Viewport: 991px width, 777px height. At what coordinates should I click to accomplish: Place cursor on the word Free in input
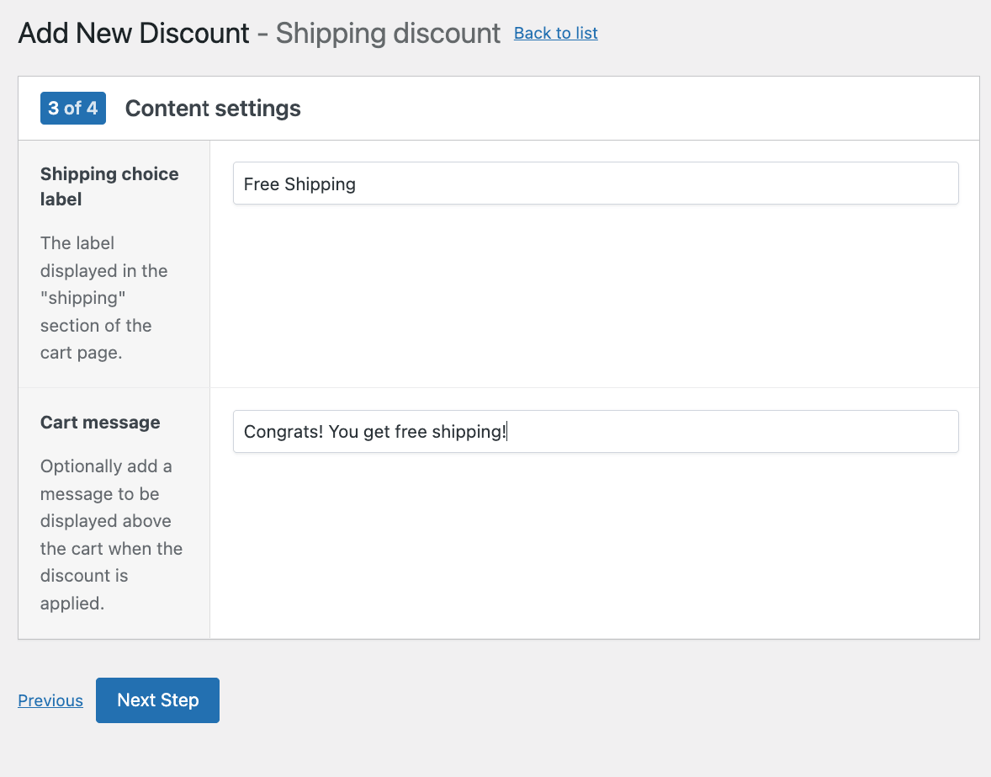(261, 184)
